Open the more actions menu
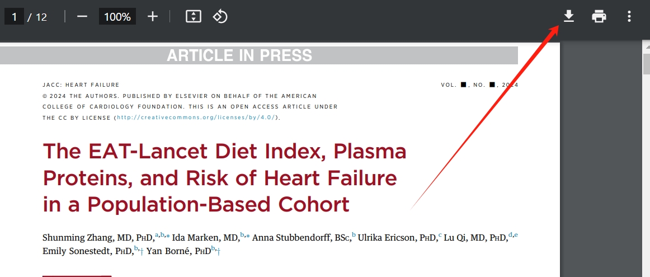650x277 pixels. 629,16
